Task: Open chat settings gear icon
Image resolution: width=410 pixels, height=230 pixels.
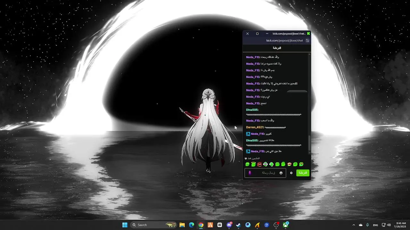Action: pos(291,173)
